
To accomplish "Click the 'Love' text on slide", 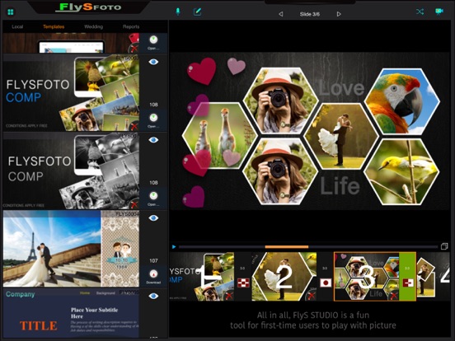I will click(341, 88).
